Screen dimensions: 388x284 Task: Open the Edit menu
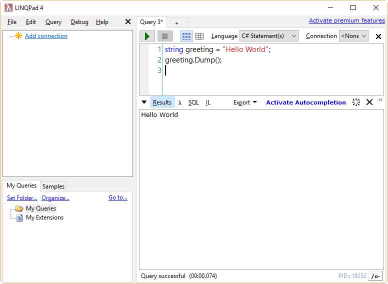tap(31, 22)
